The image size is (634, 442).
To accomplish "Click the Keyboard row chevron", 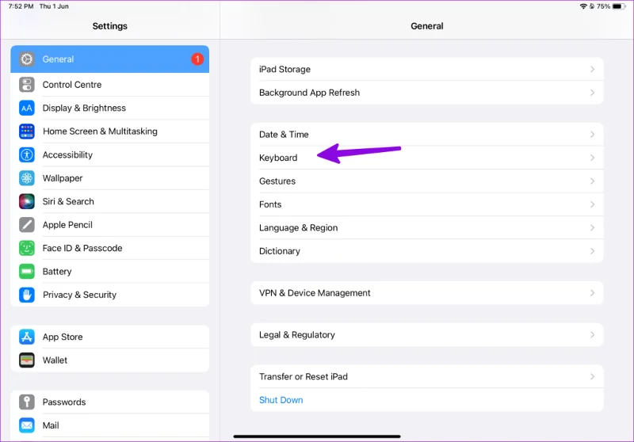I will tap(592, 158).
